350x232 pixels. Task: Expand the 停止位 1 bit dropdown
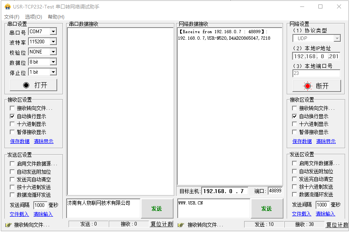click(x=53, y=72)
